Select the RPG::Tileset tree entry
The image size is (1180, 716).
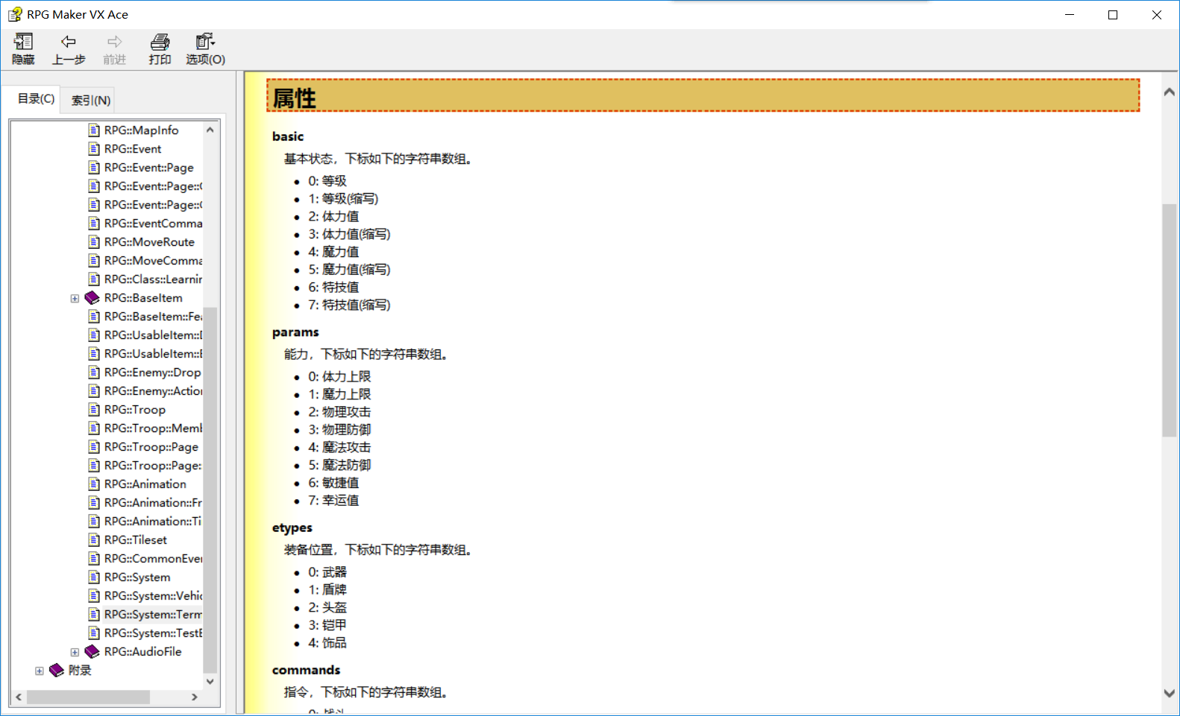[136, 540]
